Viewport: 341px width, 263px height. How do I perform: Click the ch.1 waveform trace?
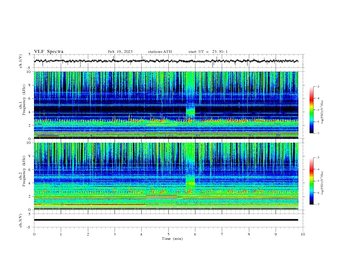pos(166,61)
